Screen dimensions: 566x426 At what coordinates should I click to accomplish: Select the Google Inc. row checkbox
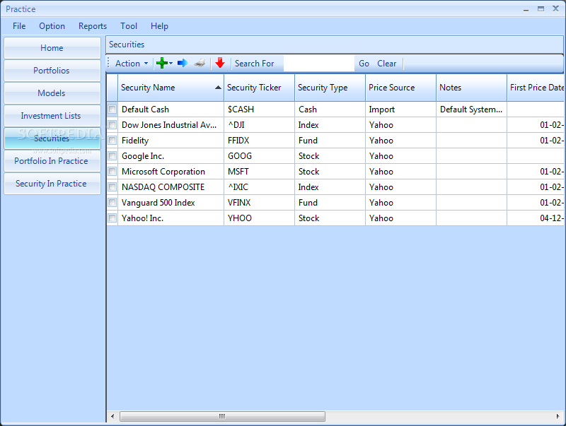click(112, 155)
